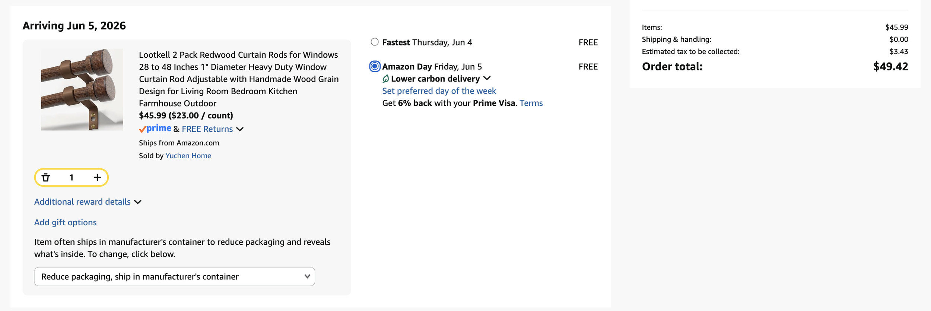Expand the FREE Returns chevron

click(240, 129)
